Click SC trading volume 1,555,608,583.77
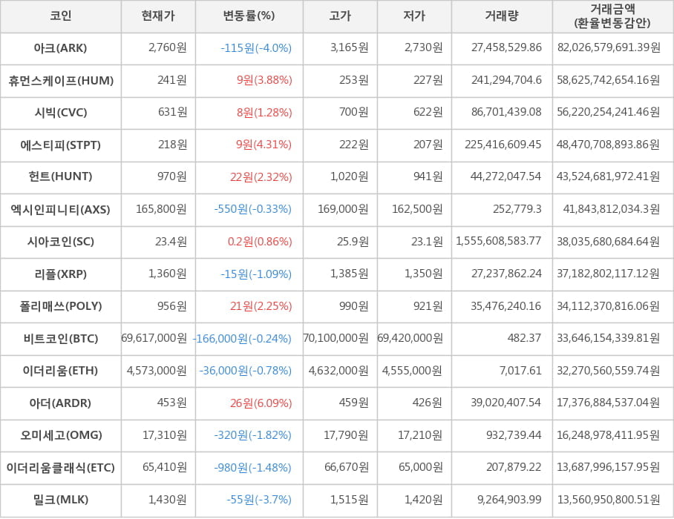This screenshot has height=519, width=674. pos(499,241)
